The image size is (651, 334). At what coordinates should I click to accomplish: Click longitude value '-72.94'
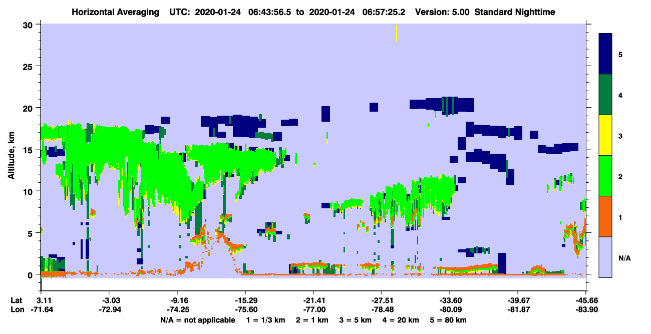[x=110, y=309]
